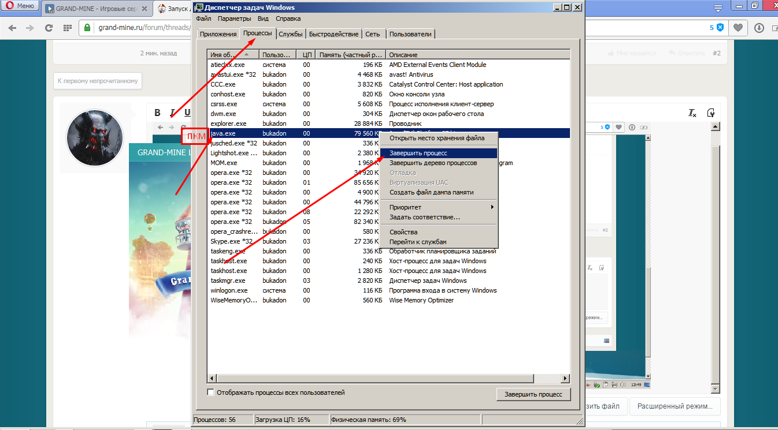Screen dimensions: 778x430
Task: Click remove formatting icon in forum editor
Action: click(692, 113)
